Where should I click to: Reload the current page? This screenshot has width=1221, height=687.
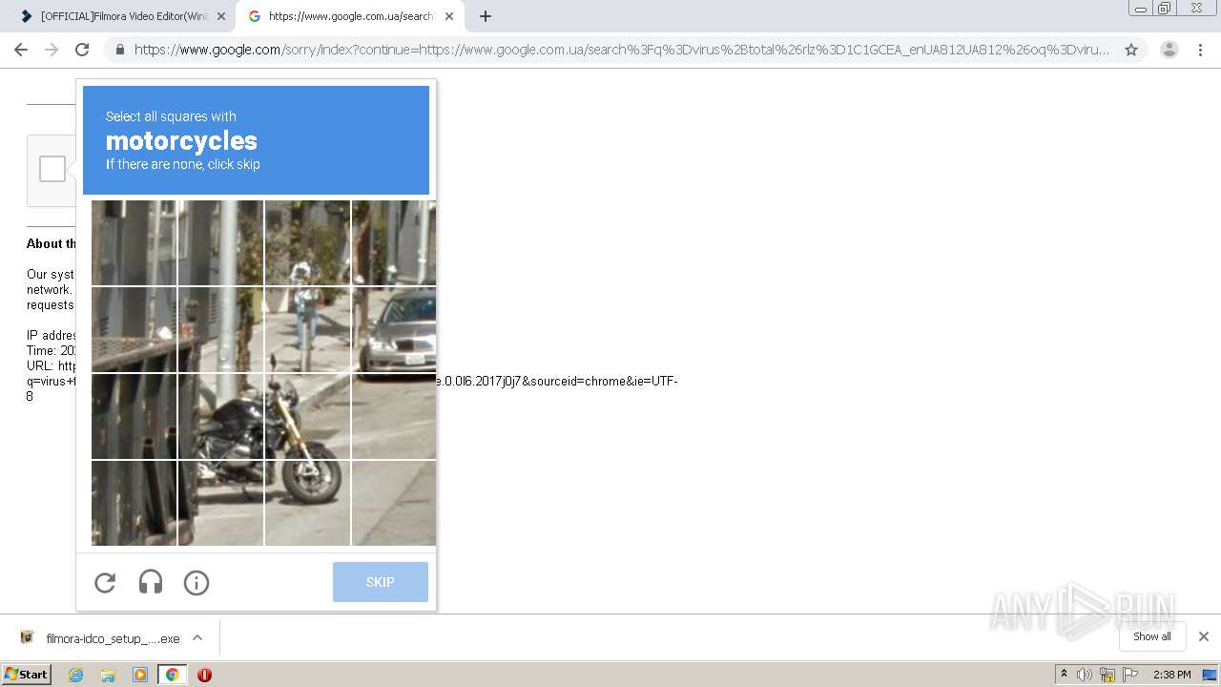pyautogui.click(x=82, y=50)
